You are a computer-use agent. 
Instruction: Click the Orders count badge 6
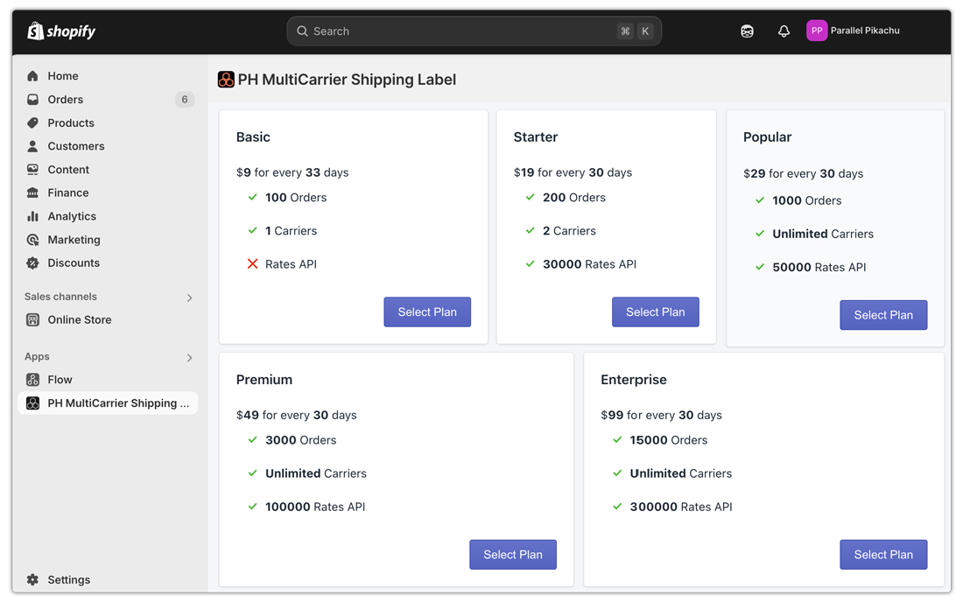coord(184,100)
